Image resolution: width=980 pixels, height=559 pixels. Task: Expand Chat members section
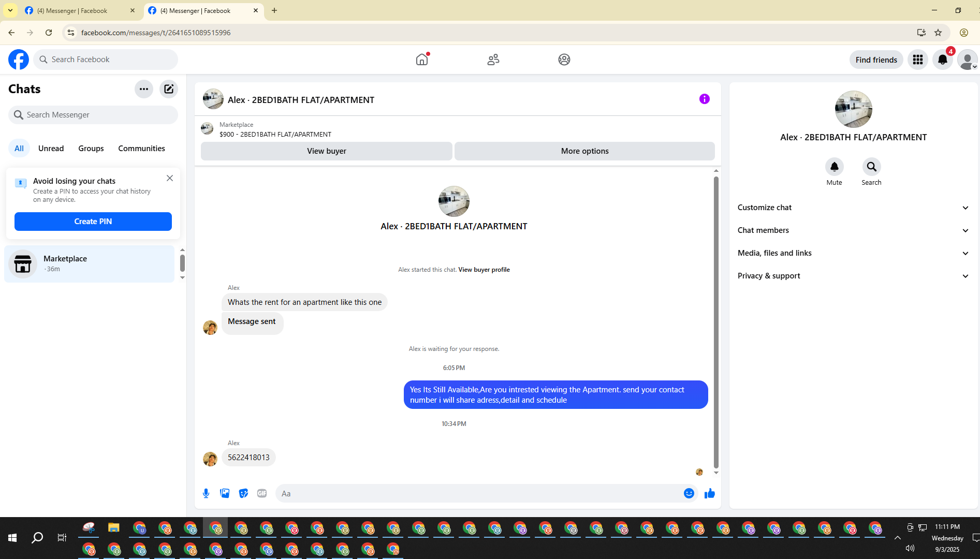tap(854, 230)
